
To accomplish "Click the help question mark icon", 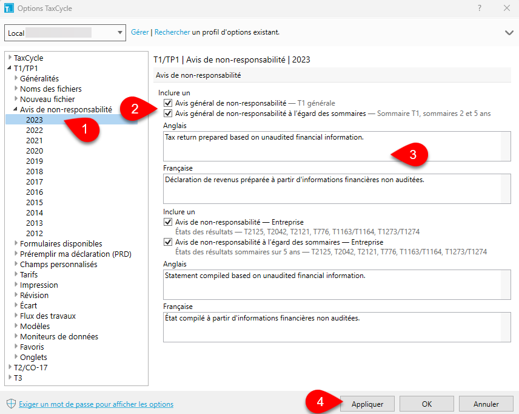I will click(x=479, y=8).
